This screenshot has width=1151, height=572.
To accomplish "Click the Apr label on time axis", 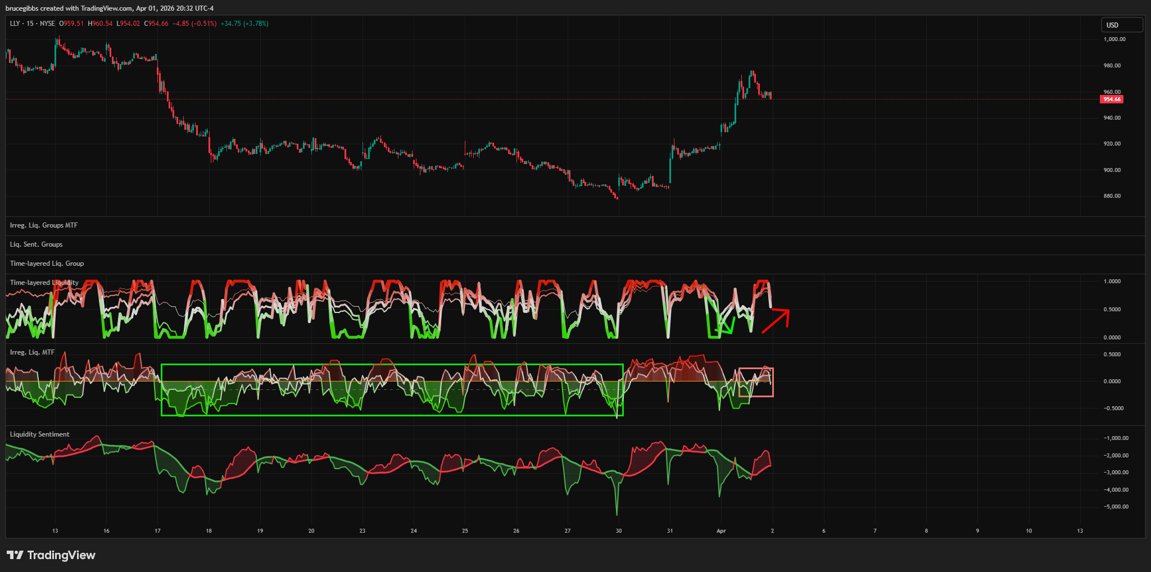I will point(721,531).
